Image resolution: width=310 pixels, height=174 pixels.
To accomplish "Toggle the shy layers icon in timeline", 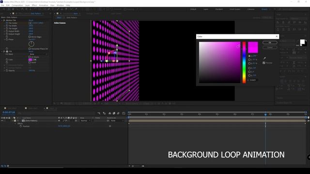I will click(109, 113).
